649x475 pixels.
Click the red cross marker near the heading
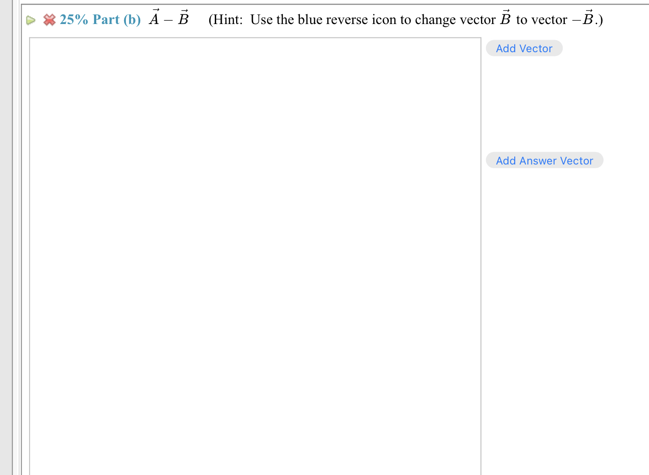click(49, 20)
